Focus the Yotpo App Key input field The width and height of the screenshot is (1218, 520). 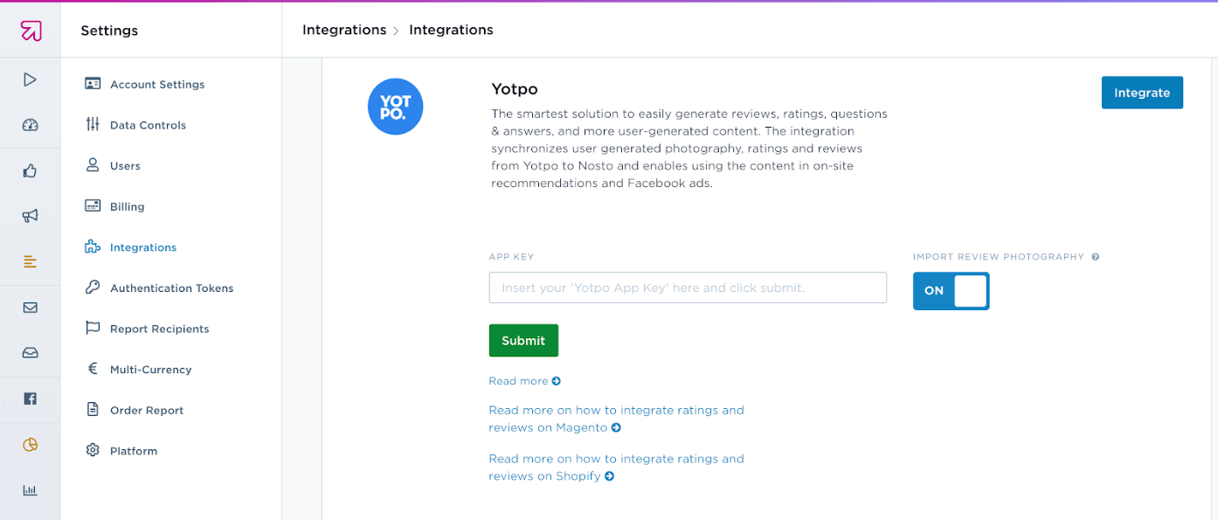pyautogui.click(x=688, y=288)
